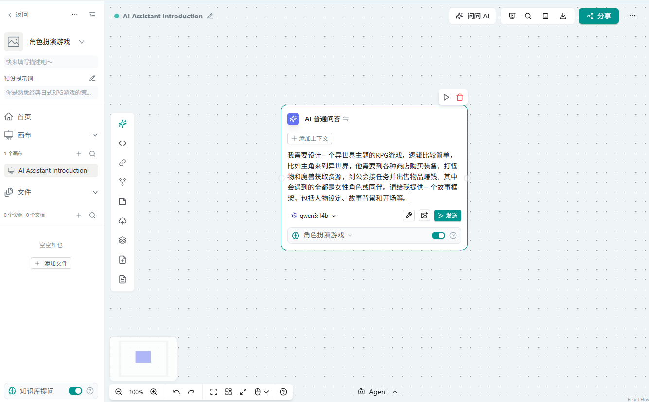Switch node type with the swap arrows icon
This screenshot has height=402, width=649.
(x=346, y=119)
